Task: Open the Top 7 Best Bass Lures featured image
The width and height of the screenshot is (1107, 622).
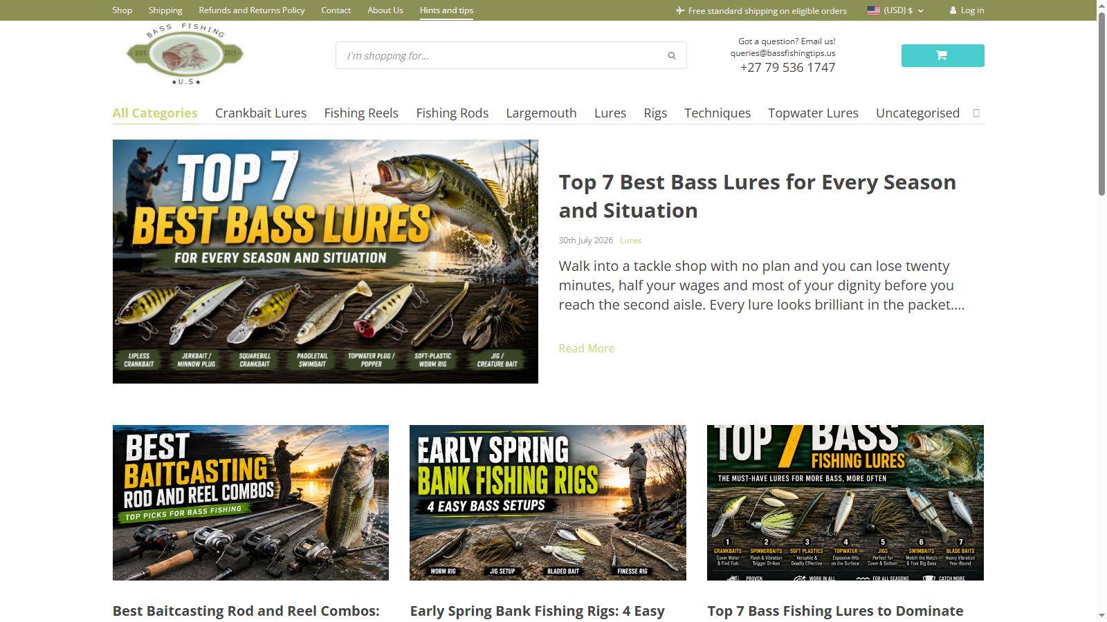Action: tap(325, 261)
